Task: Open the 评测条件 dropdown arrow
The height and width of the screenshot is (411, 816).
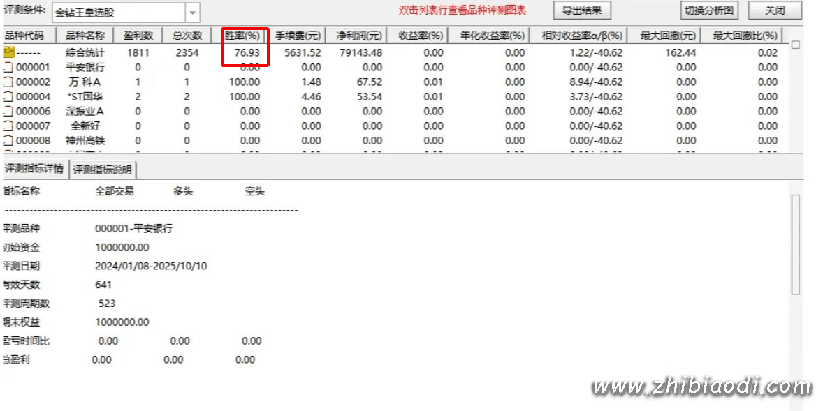Action: tap(192, 13)
